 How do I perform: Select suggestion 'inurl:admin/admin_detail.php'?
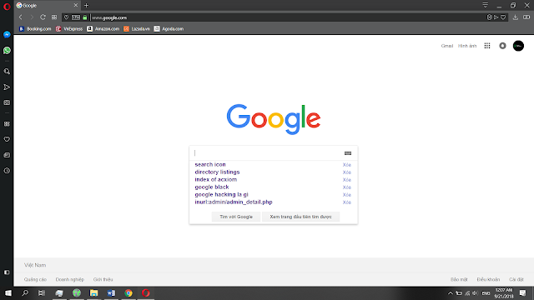pos(234,202)
